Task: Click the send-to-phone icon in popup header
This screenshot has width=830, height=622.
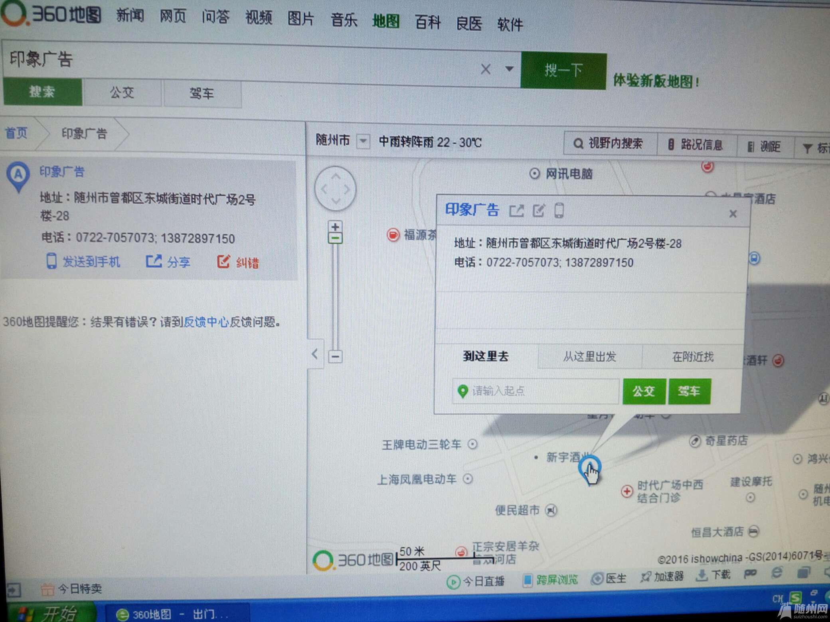Action: tap(559, 211)
